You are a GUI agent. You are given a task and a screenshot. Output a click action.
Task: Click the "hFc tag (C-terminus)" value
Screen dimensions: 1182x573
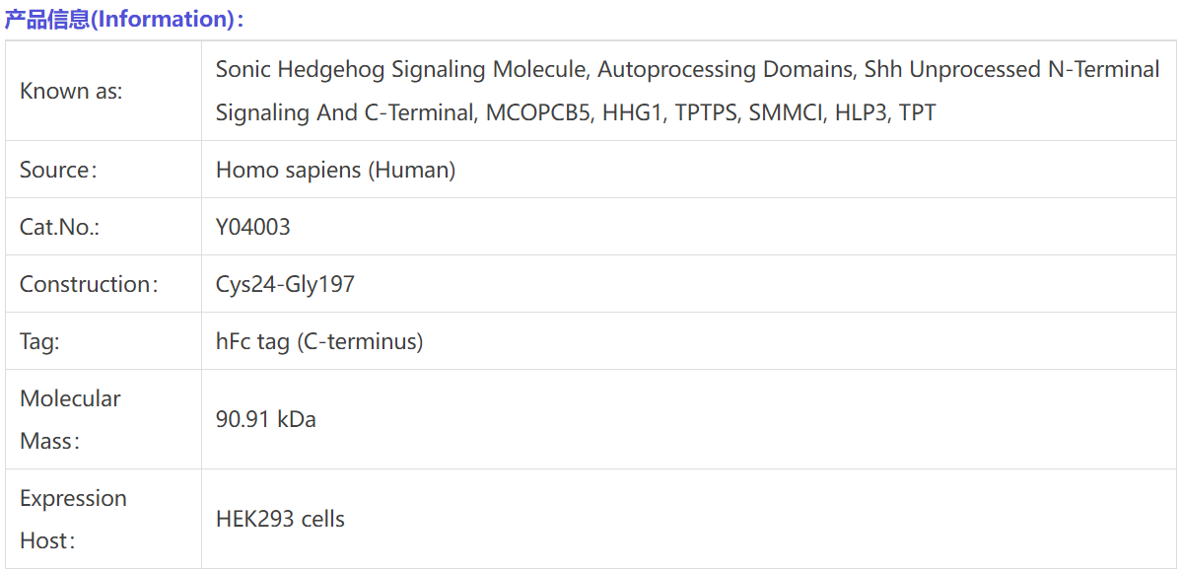[318, 341]
